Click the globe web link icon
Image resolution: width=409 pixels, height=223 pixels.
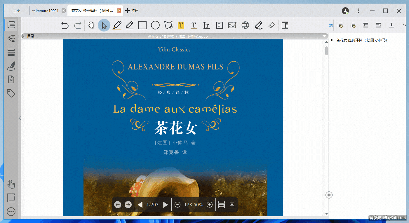(245, 25)
